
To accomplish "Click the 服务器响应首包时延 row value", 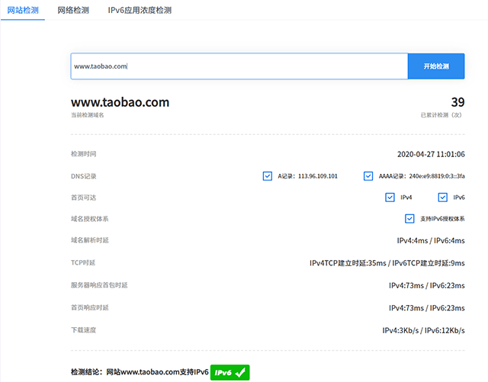I will [x=427, y=285].
